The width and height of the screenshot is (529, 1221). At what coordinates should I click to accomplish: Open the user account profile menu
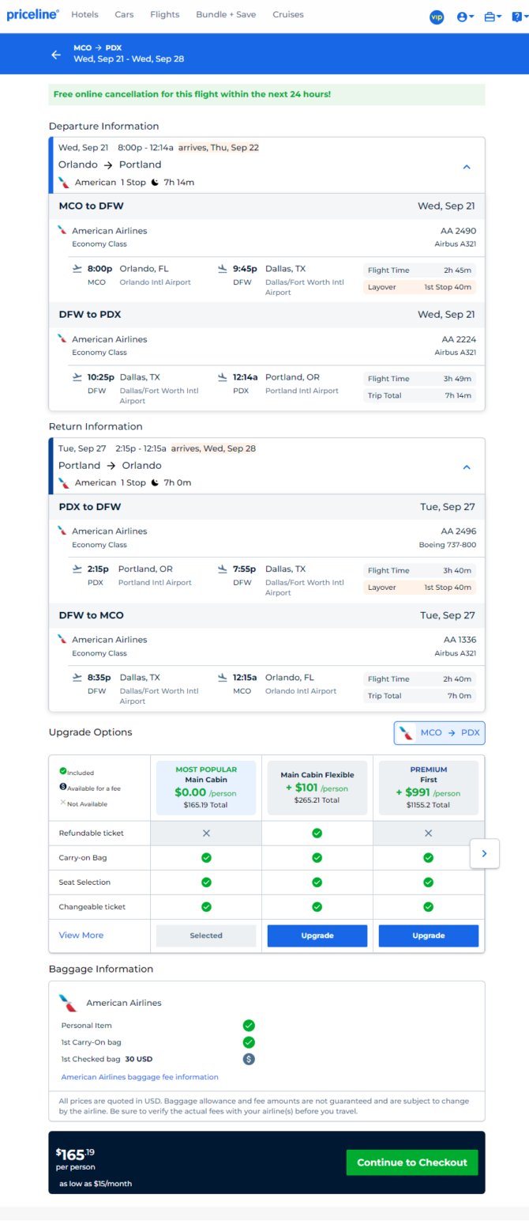click(x=465, y=17)
